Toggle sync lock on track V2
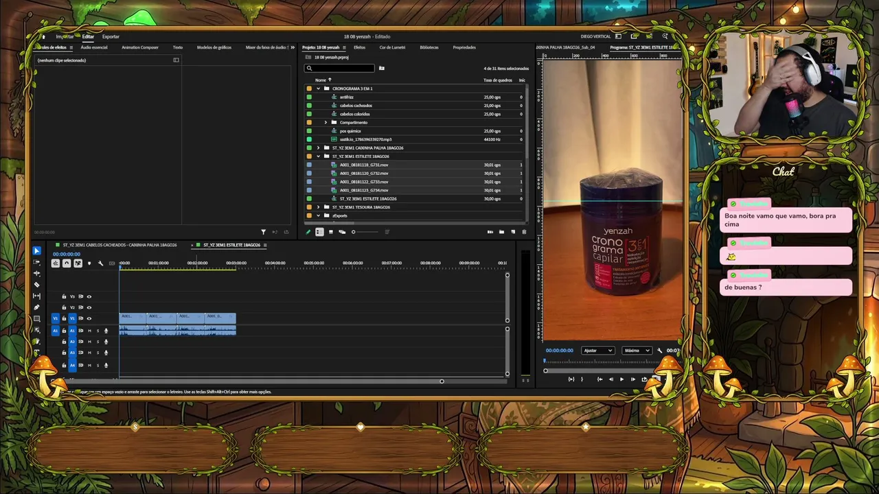 click(x=80, y=307)
